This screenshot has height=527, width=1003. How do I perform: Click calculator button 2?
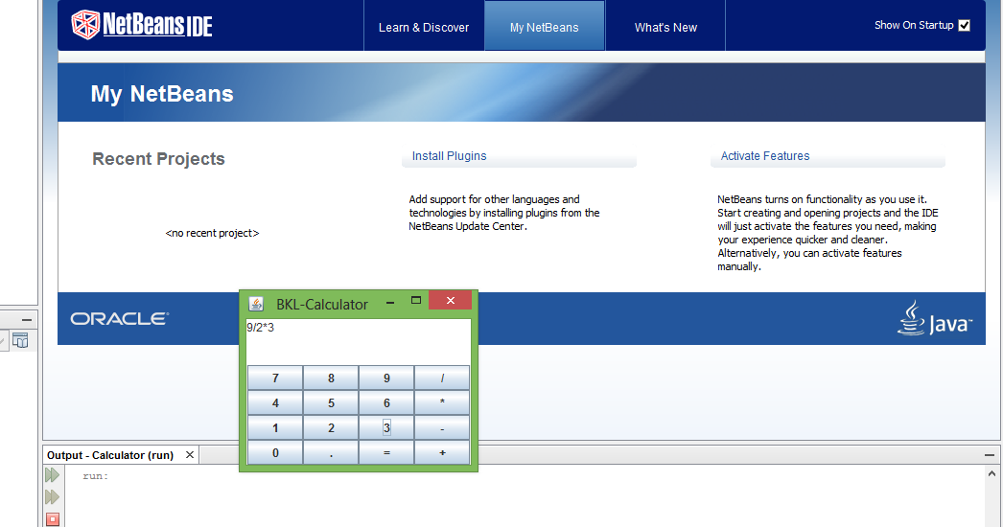(x=331, y=428)
